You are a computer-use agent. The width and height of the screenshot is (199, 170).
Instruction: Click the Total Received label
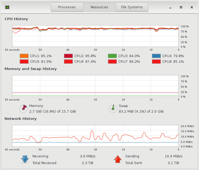click(x=44, y=163)
